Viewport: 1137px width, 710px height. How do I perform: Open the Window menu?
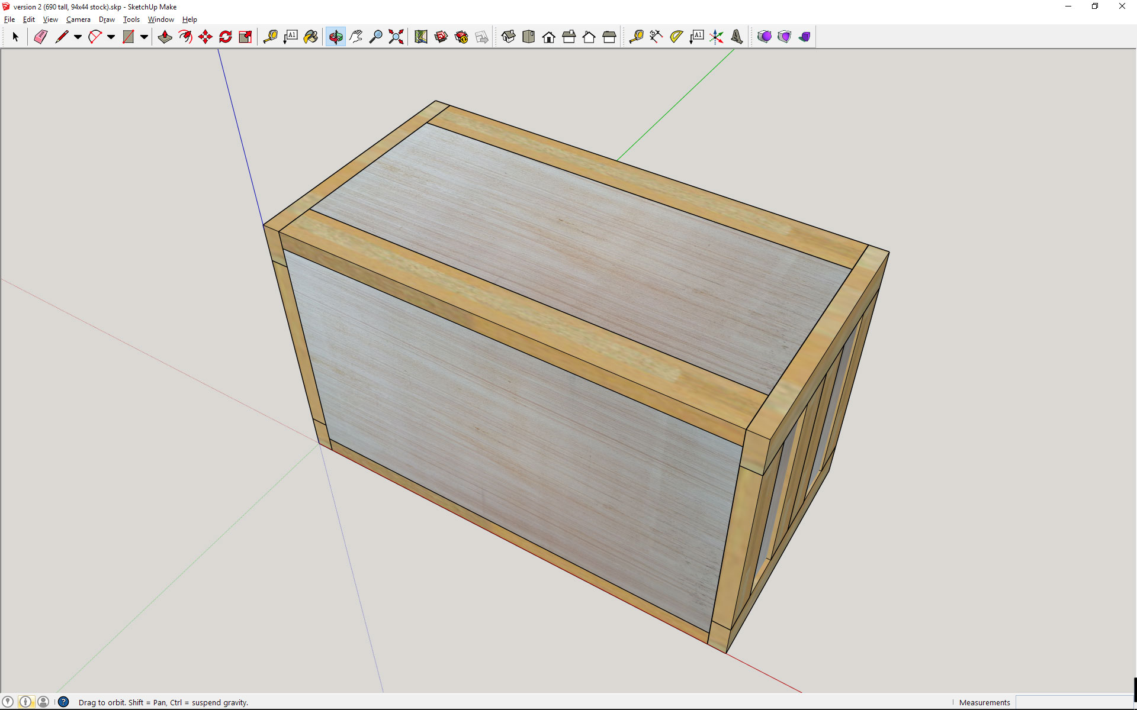(160, 20)
